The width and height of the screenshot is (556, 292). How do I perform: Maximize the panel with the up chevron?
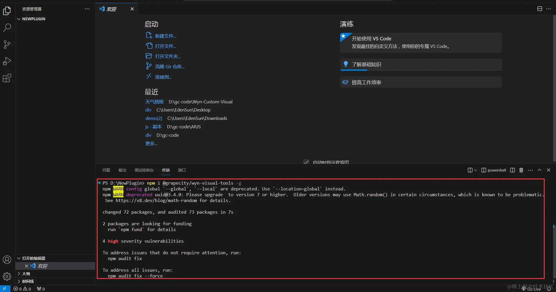[539, 170]
